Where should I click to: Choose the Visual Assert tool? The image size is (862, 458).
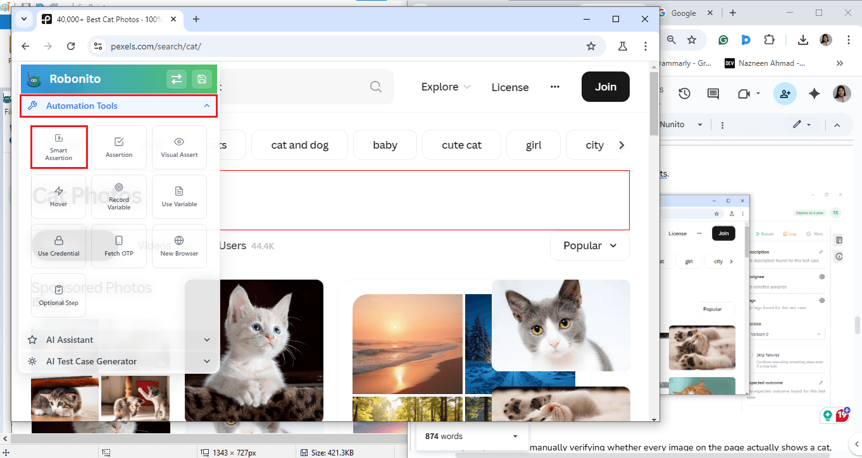(179, 147)
